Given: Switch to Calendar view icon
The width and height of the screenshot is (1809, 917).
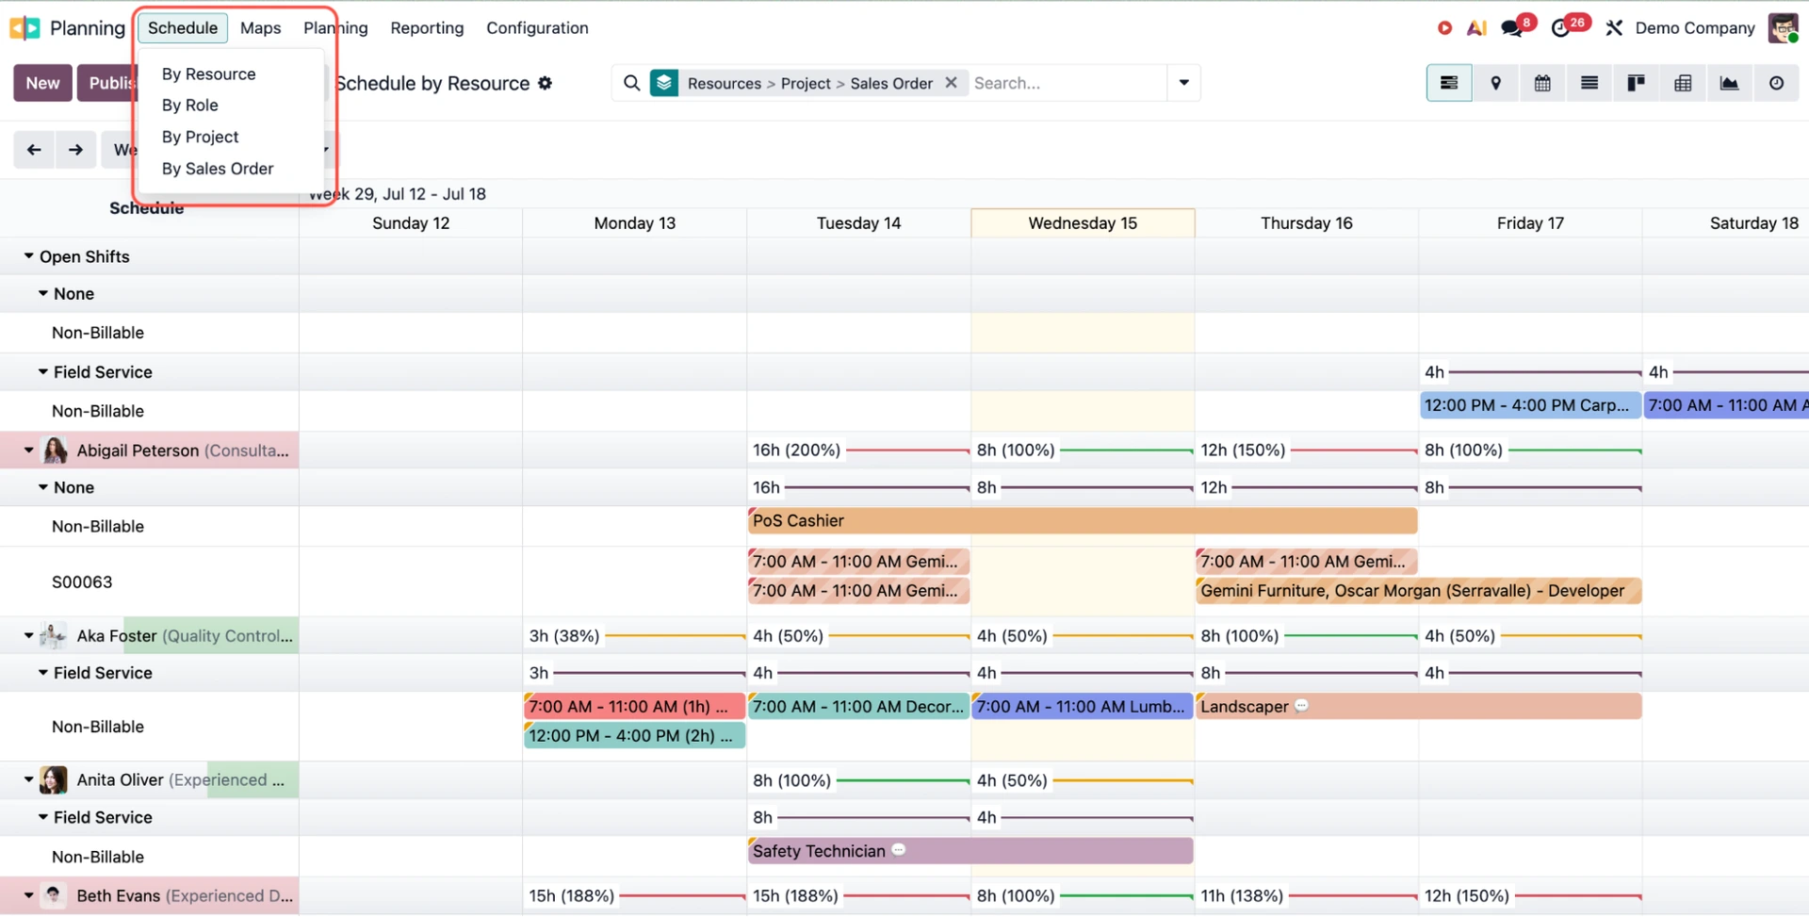Looking at the screenshot, I should (x=1542, y=83).
